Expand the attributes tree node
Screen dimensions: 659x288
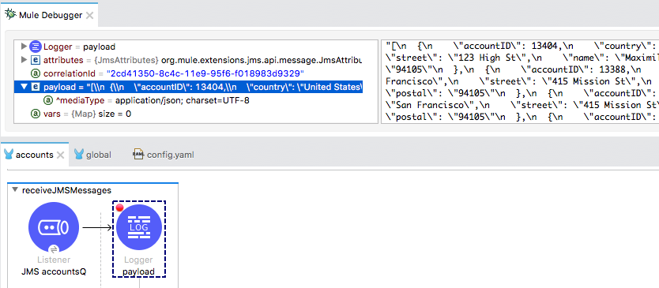(24, 60)
